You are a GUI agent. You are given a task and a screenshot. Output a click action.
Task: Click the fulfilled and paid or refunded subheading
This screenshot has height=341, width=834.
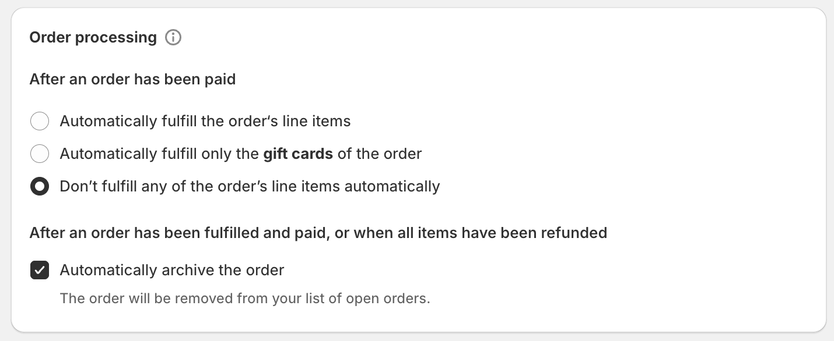(318, 233)
